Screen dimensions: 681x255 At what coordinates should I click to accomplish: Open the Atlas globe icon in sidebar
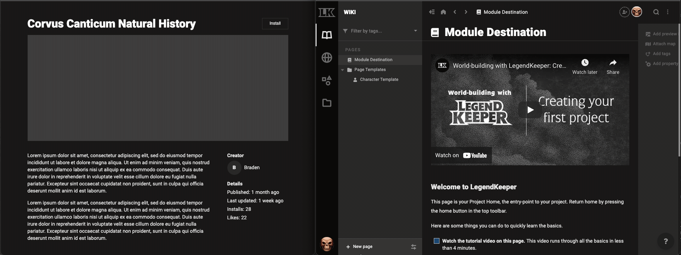(x=327, y=58)
